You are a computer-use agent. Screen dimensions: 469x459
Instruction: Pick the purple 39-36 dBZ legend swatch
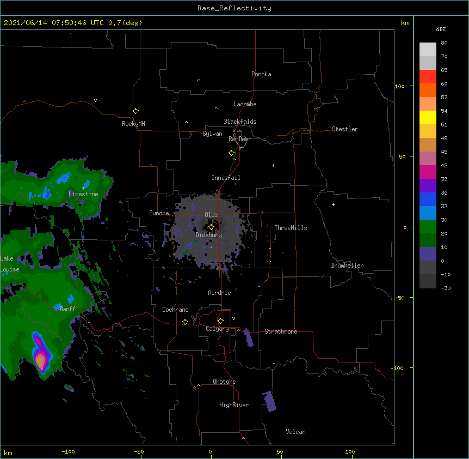pos(428,186)
